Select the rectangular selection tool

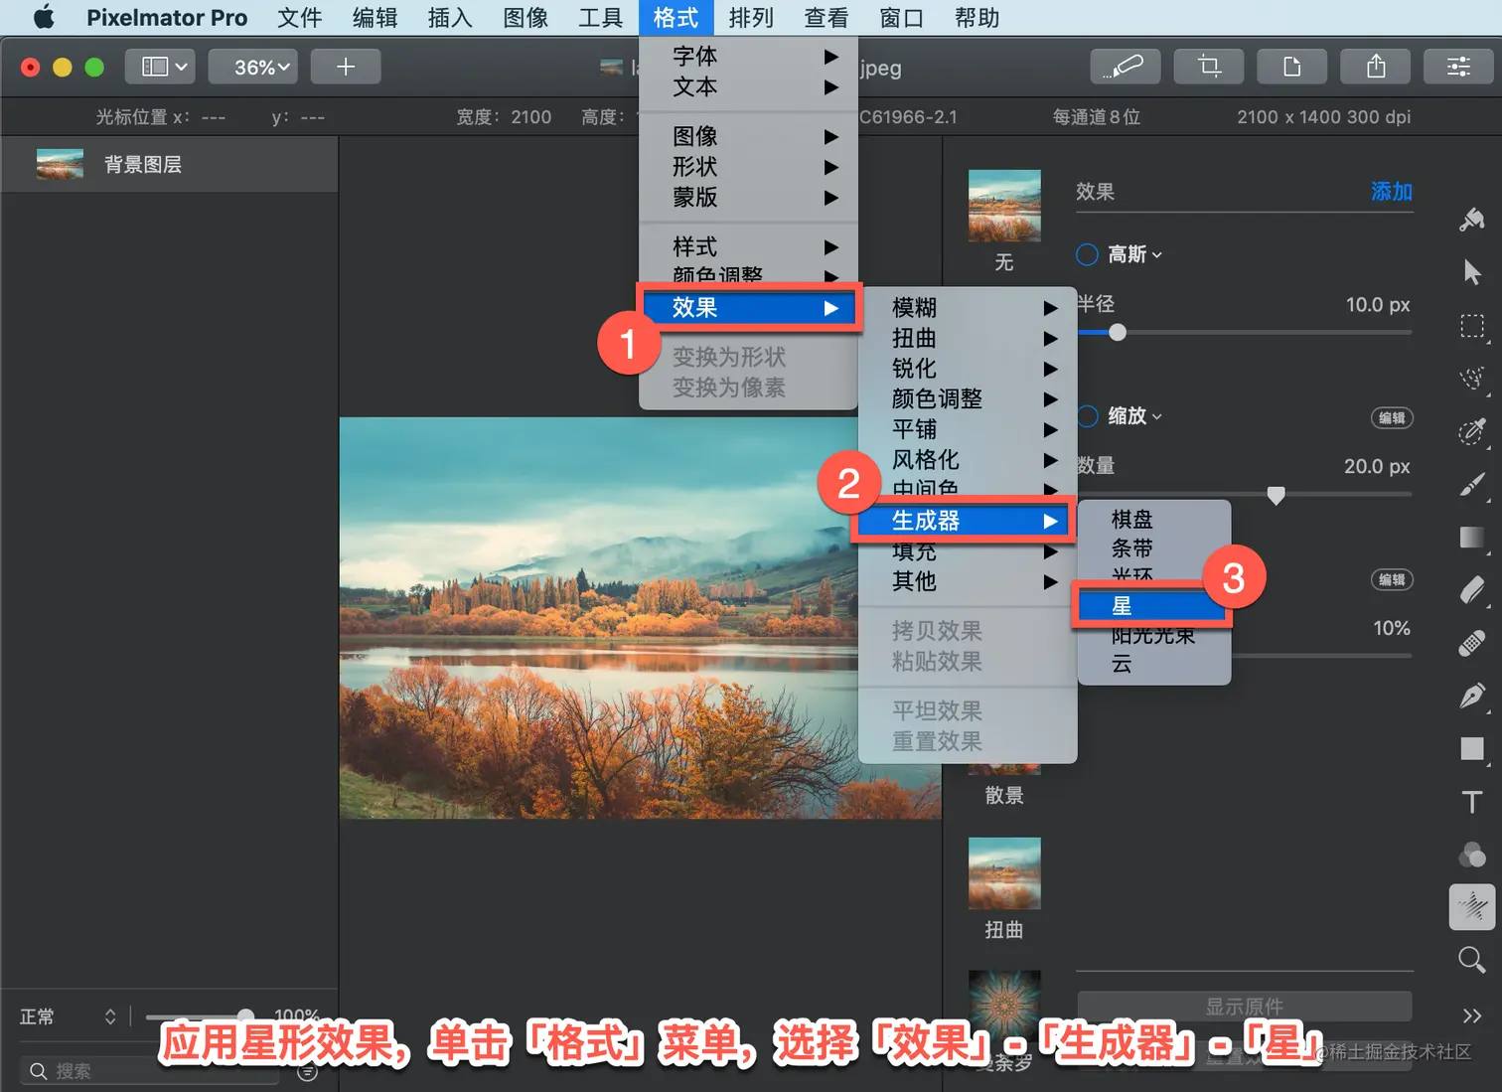(1472, 326)
